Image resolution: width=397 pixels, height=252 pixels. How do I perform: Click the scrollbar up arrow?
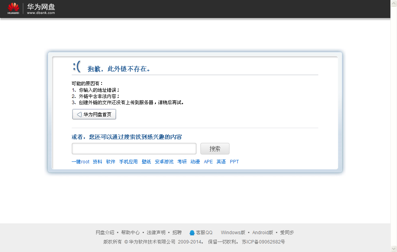click(394, 3)
